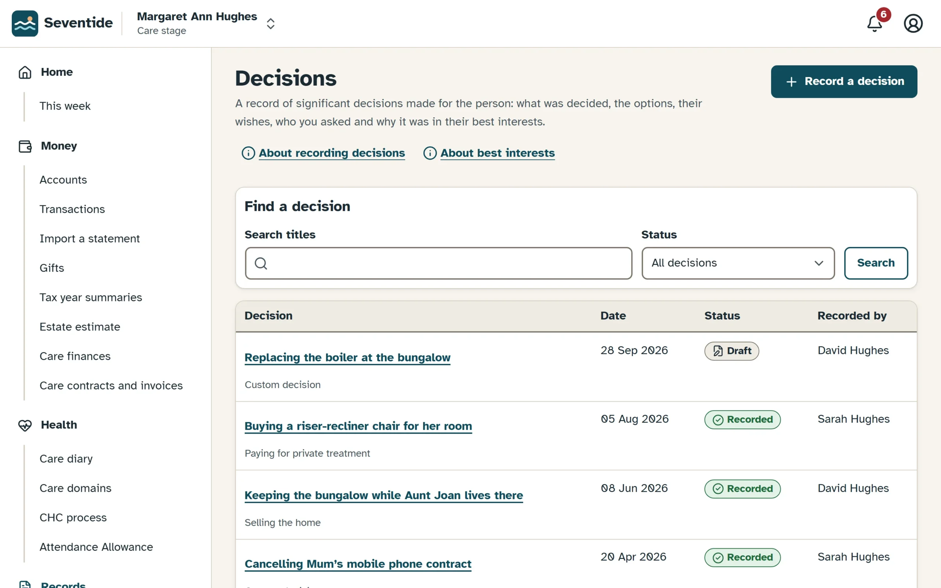This screenshot has width=941, height=588.
Task: Click the Search button
Action: 876,263
